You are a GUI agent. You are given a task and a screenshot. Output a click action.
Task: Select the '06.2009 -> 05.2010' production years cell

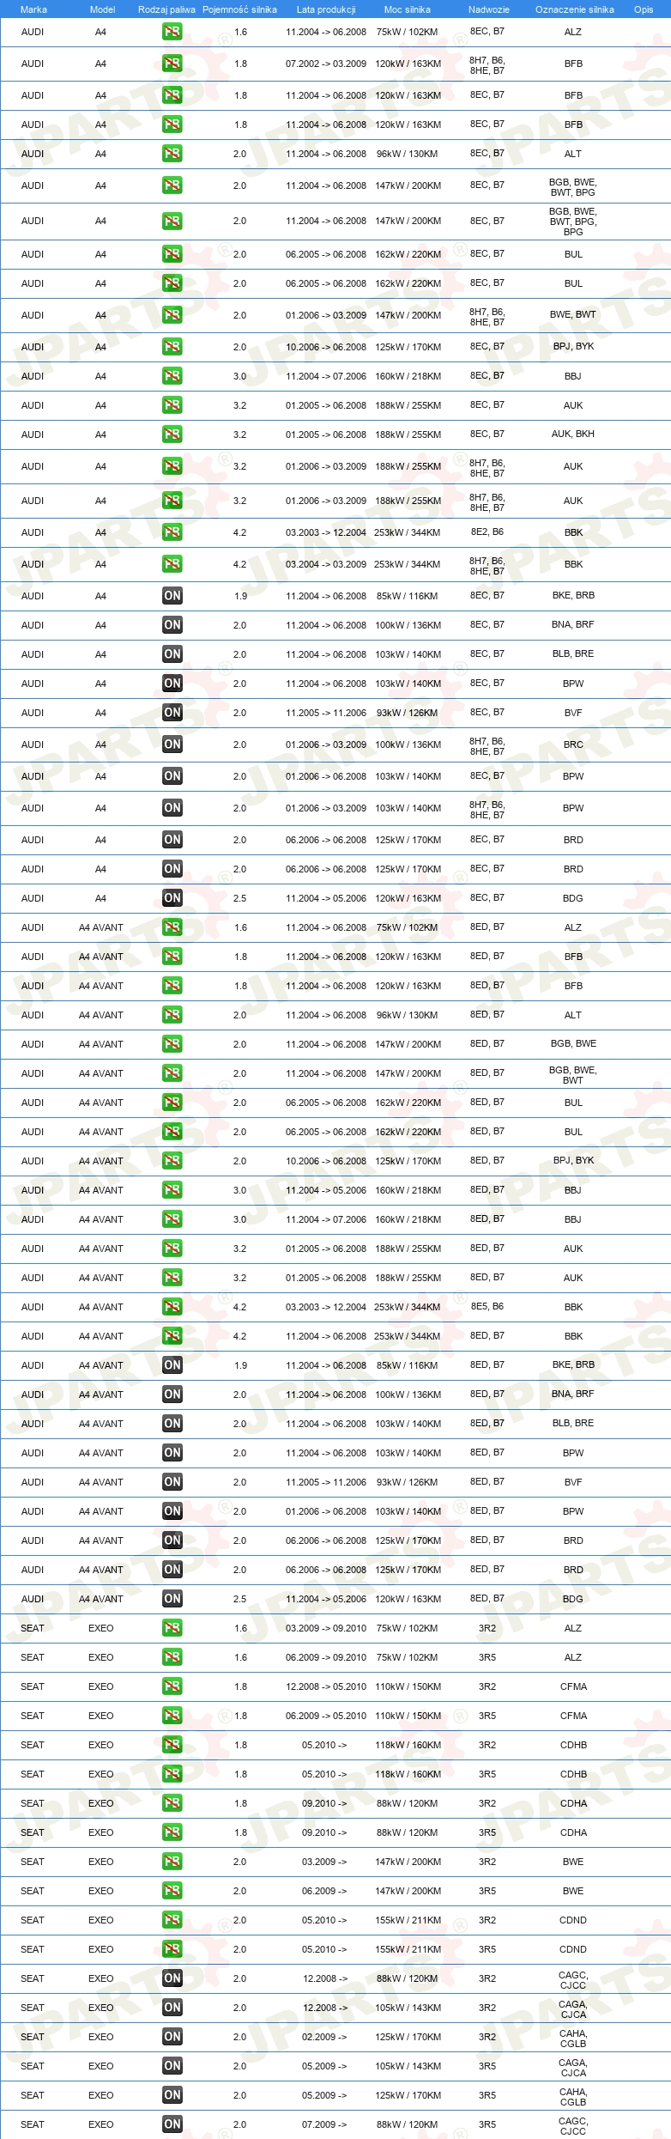[x=326, y=1716]
